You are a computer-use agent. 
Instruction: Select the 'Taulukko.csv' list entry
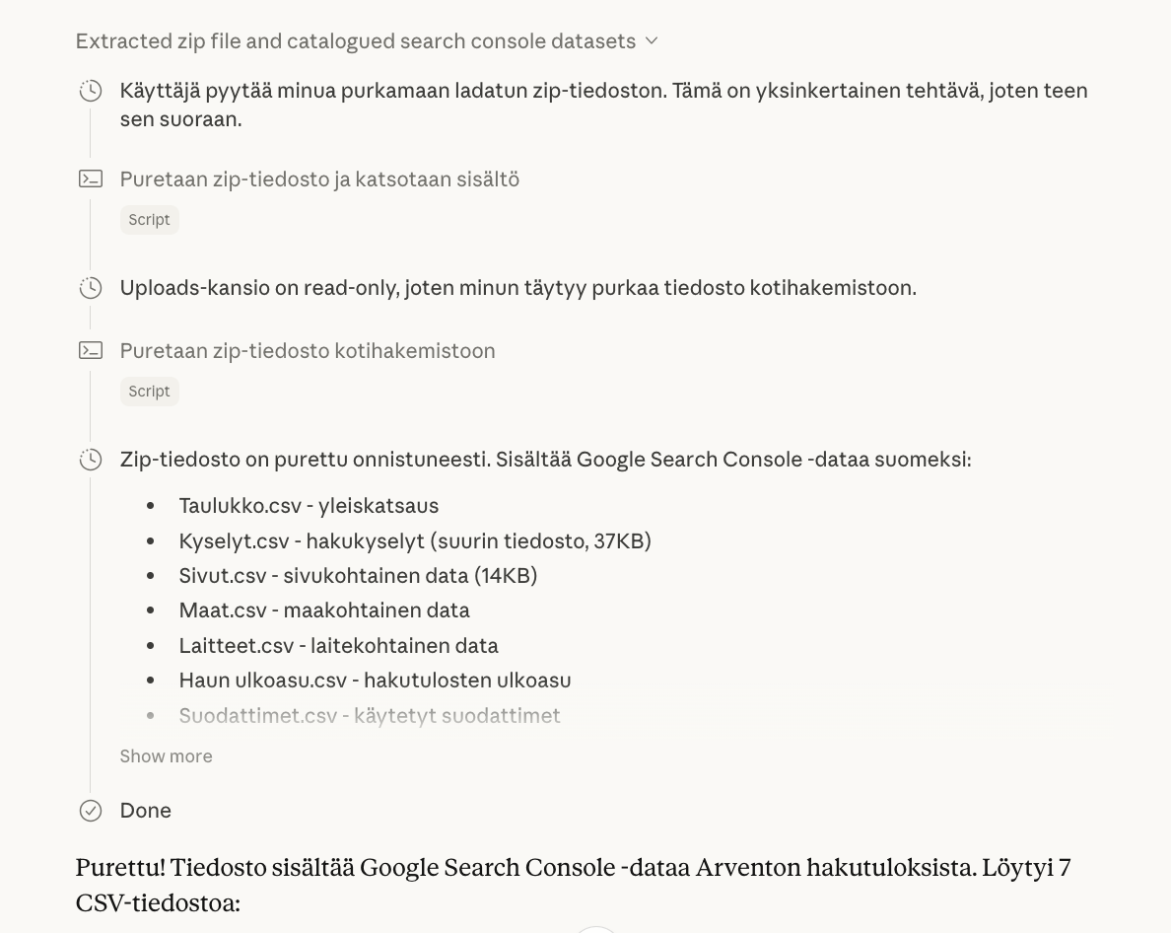click(309, 505)
